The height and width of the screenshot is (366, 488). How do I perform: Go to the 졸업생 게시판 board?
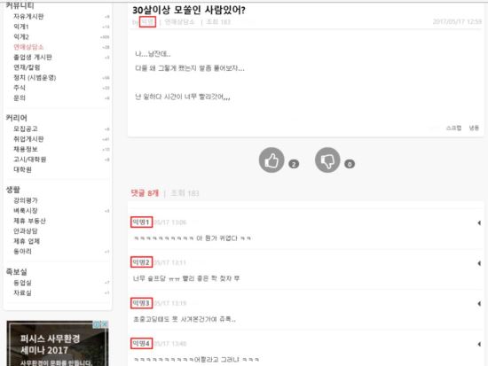point(33,58)
